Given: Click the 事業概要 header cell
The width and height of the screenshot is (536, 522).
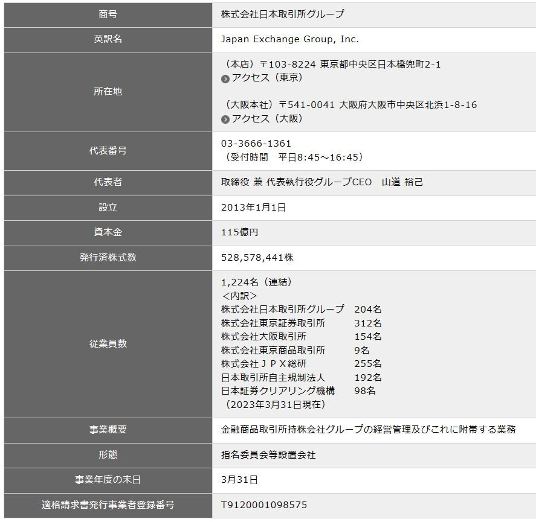Looking at the screenshot, I should click(108, 430).
